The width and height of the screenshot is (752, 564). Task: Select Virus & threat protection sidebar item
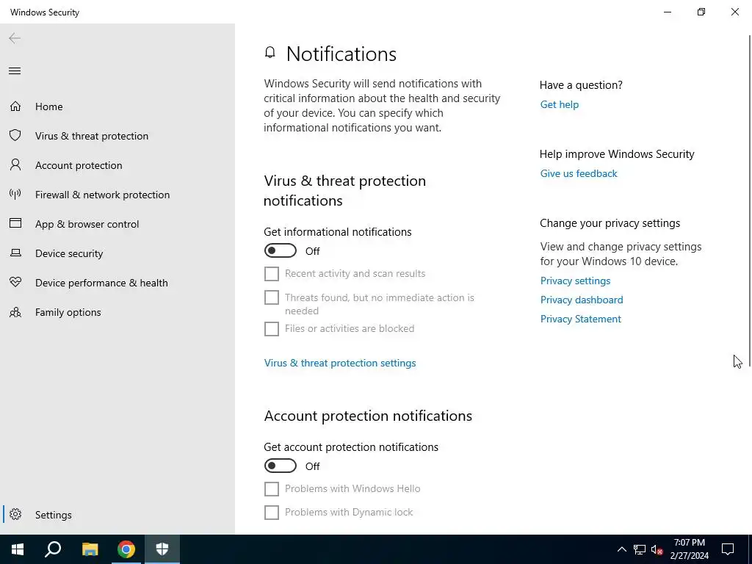click(117, 136)
